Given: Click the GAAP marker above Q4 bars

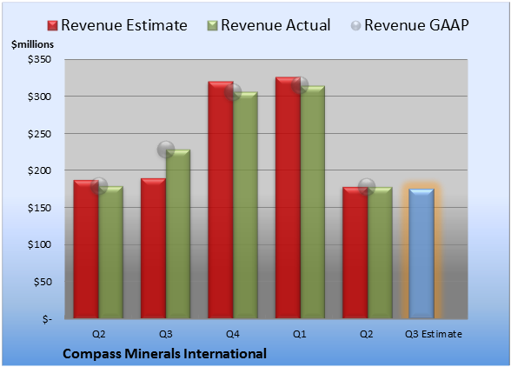Looking at the screenshot, I should click(x=233, y=92).
